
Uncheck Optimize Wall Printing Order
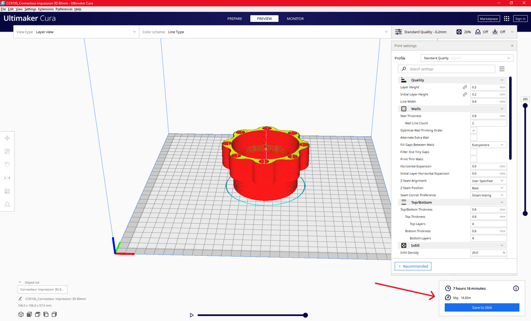[473, 131]
